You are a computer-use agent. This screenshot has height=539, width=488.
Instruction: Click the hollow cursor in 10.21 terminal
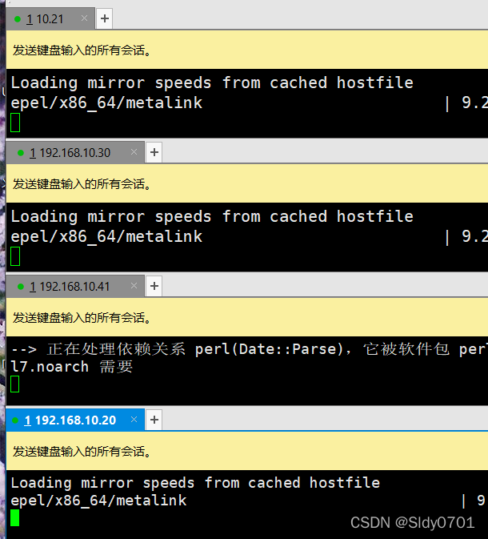click(15, 123)
